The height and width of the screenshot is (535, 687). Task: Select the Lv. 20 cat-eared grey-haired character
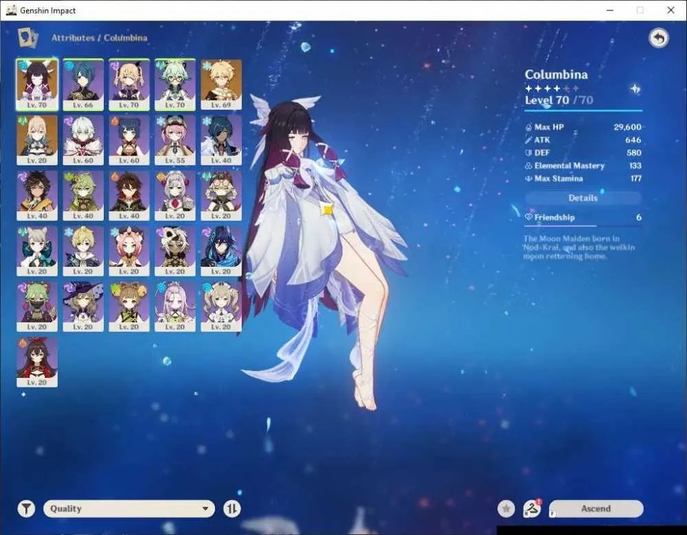pos(37,251)
